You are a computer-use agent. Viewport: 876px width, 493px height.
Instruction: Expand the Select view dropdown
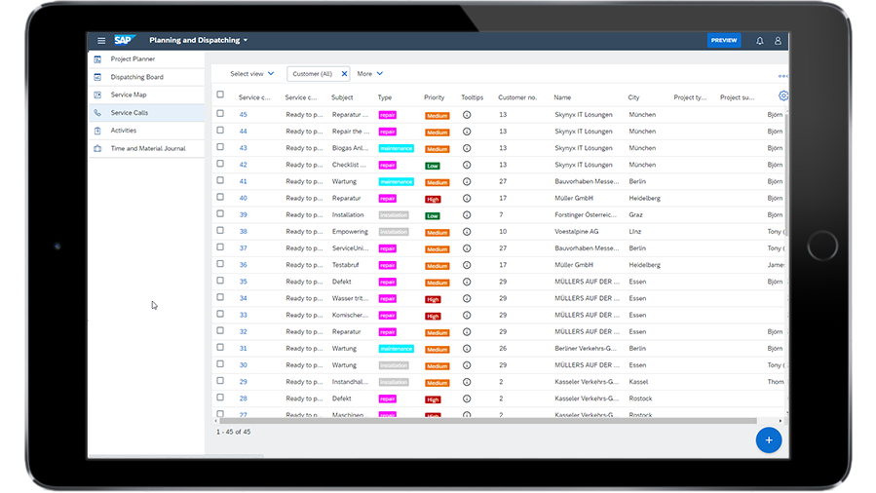click(x=252, y=74)
